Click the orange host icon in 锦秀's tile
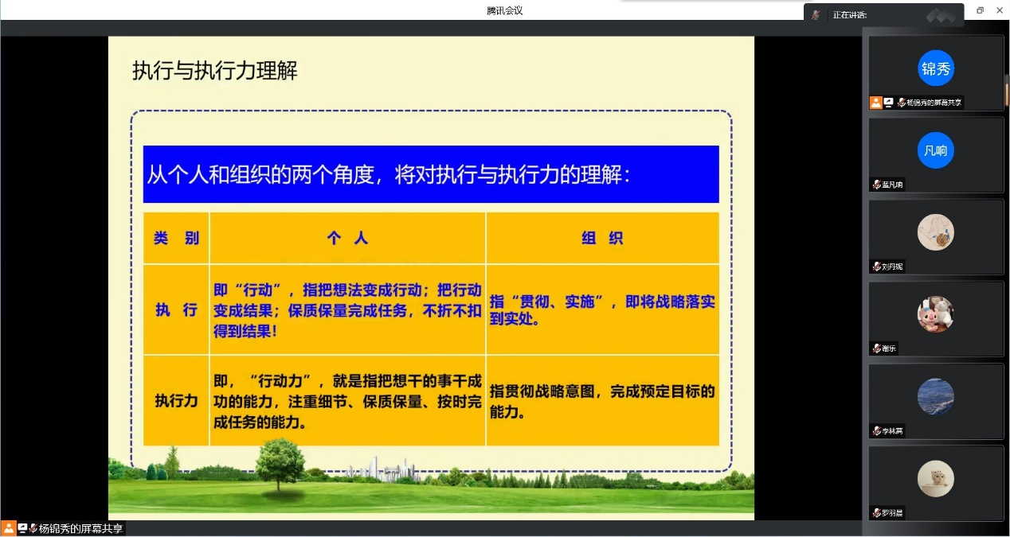Screen dimensions: 1010x537 [876, 103]
